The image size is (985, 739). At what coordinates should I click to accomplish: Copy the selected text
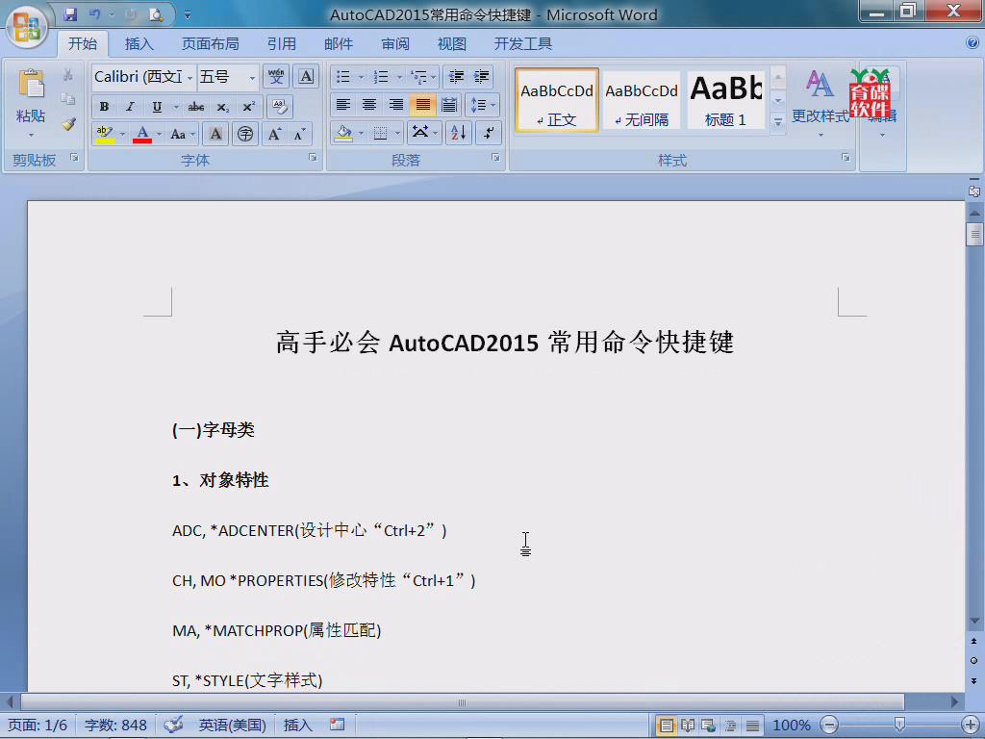68,99
